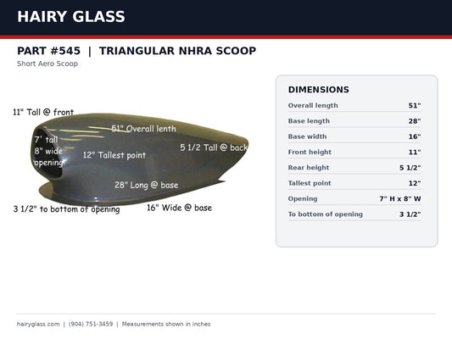Click the DIMENSIONS panel heading

[319, 90]
